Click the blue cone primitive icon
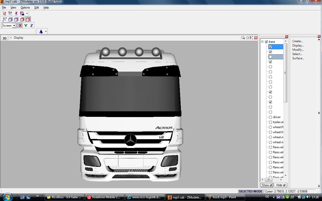Image resolution: width=322 pixels, height=201 pixels. coord(41,31)
